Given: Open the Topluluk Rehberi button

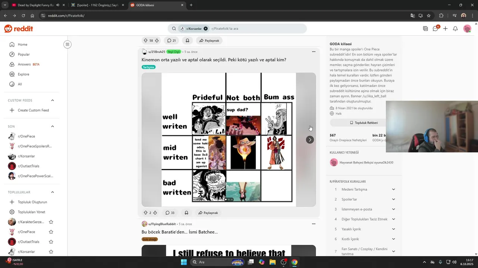Looking at the screenshot, I should point(364,122).
